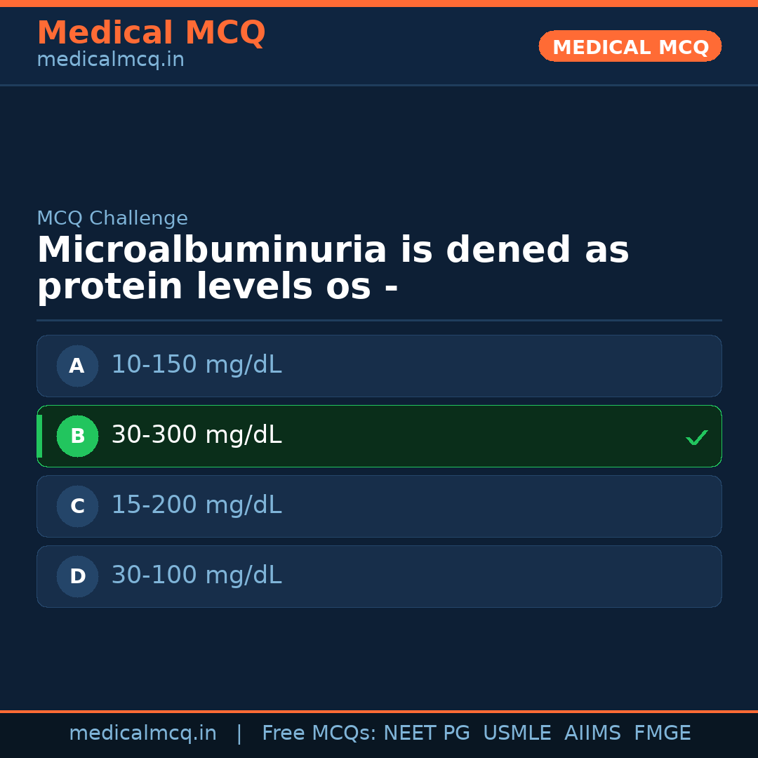Image resolution: width=758 pixels, height=758 pixels.
Task: Select the answer 10-150 mg/dL
Action: point(197,365)
